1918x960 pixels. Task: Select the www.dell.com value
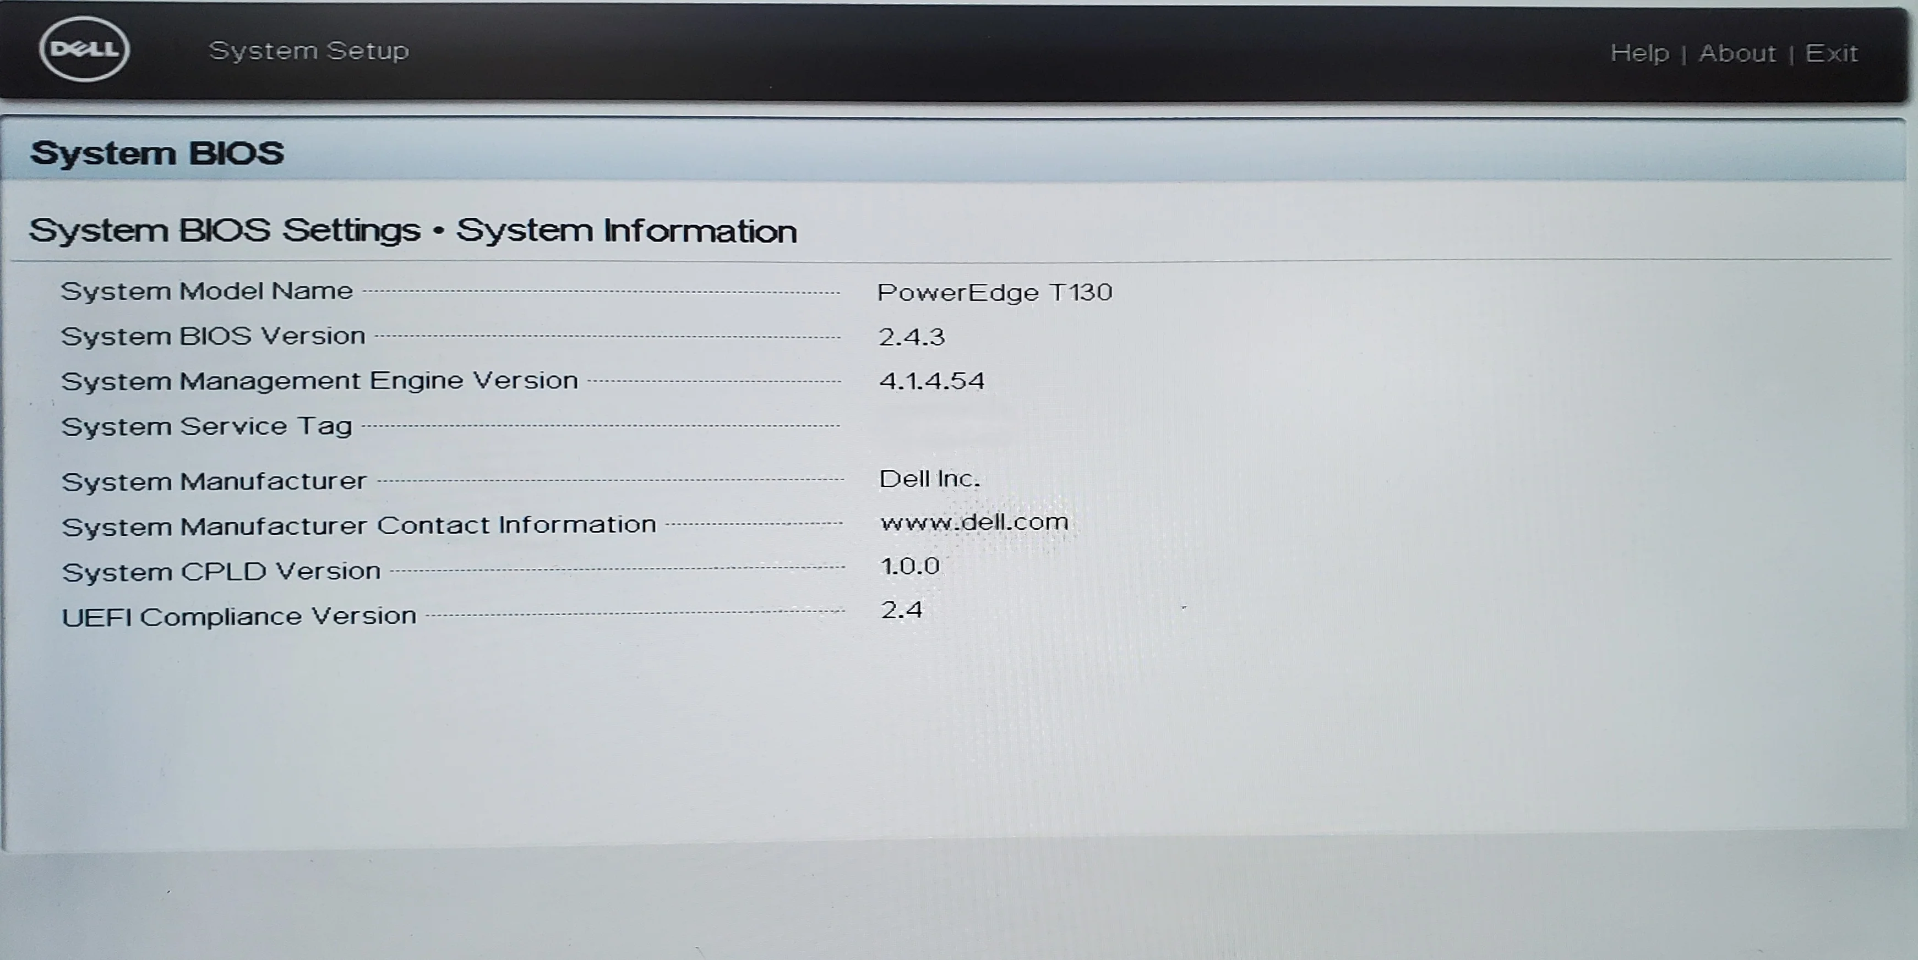(x=974, y=522)
